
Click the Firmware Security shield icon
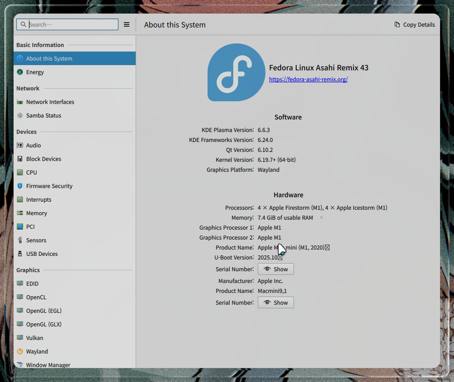click(20, 186)
